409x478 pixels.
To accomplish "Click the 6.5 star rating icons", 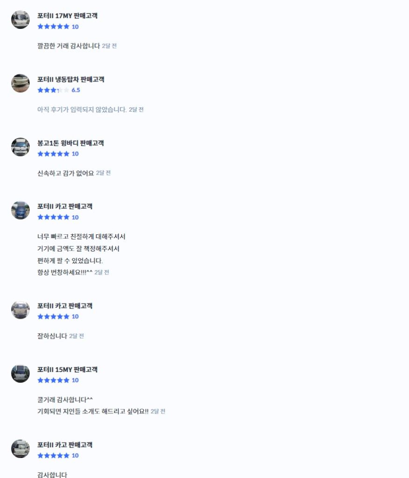I will pyautogui.click(x=53, y=90).
